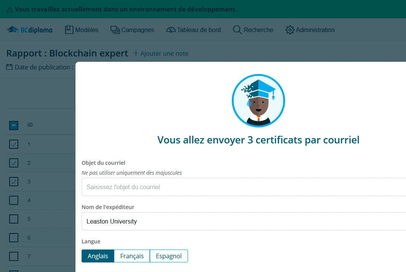Uncheck the checkbox for row 1
Image resolution: width=406 pixels, height=272 pixels.
click(14, 144)
